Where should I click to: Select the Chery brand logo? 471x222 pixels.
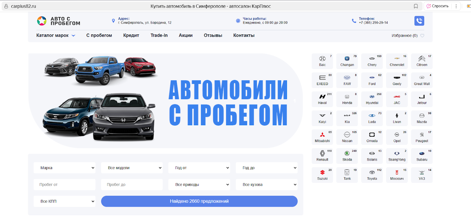[372, 58]
